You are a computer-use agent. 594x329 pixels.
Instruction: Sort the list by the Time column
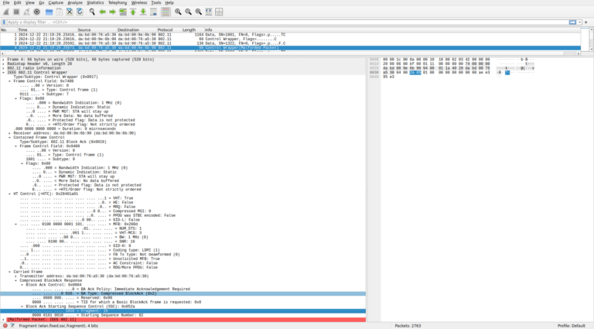[x=47, y=30]
